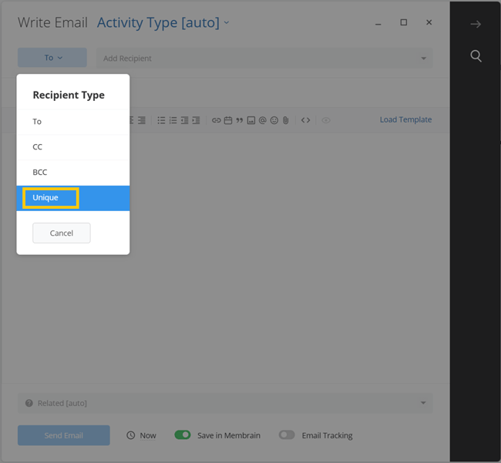Screen dimensions: 501x463
Task: Insert a numbered list
Action: click(173, 120)
